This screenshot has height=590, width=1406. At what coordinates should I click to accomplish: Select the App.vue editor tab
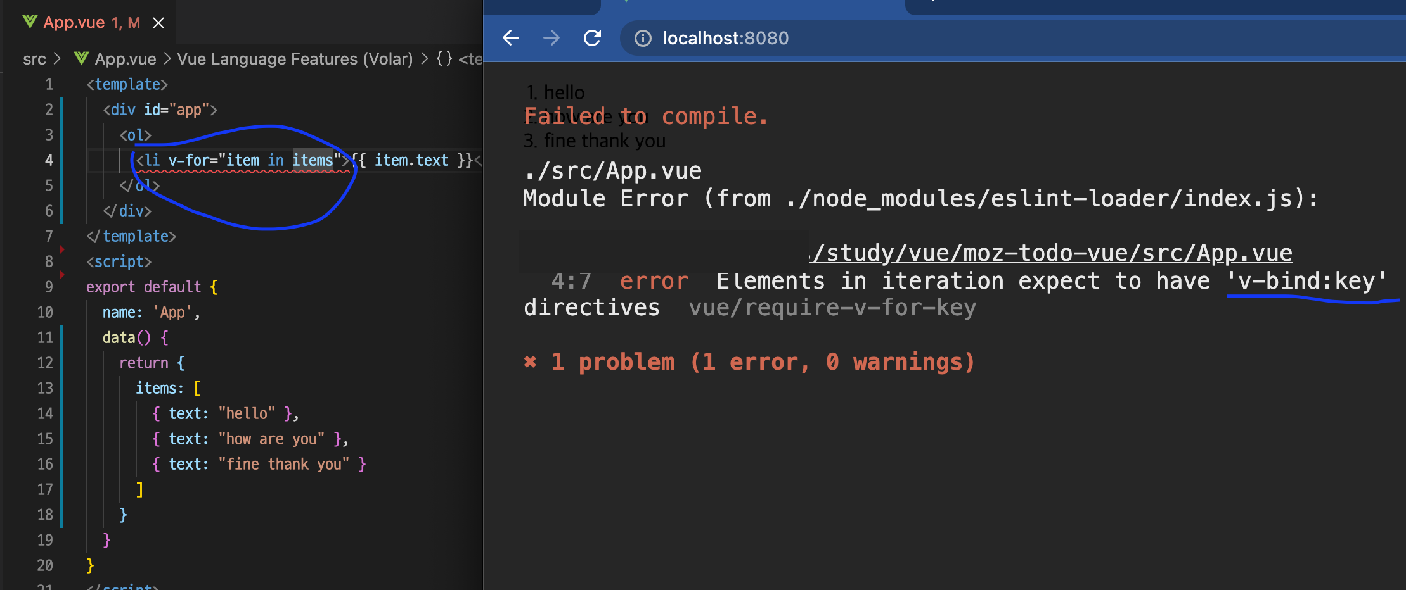89,23
